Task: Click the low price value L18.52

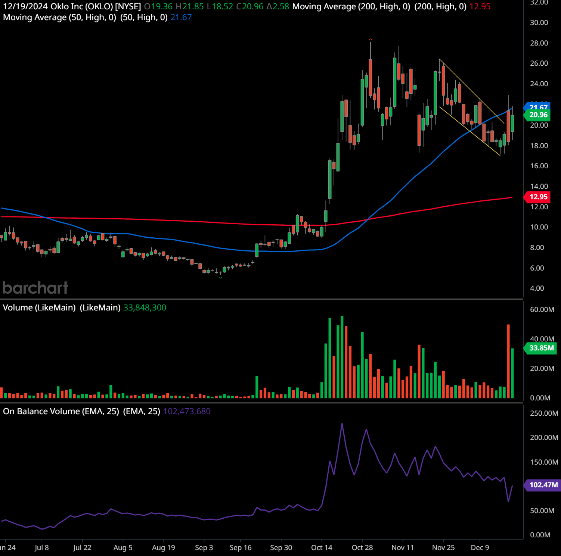Action: pos(220,7)
